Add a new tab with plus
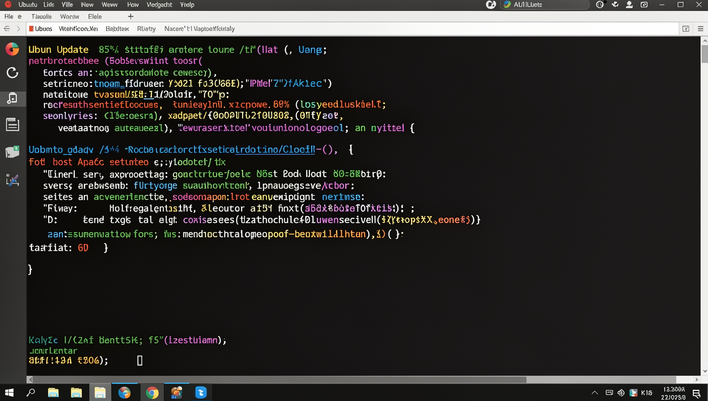 click(131, 16)
